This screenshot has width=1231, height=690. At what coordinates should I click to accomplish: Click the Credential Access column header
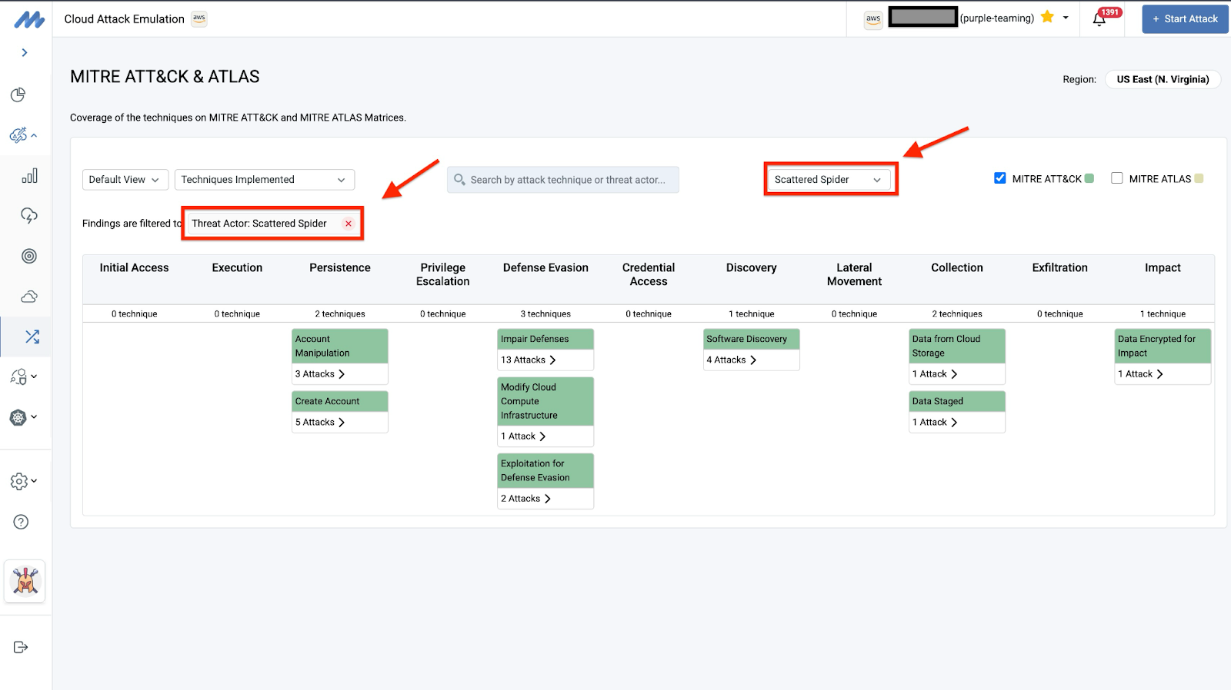649,274
